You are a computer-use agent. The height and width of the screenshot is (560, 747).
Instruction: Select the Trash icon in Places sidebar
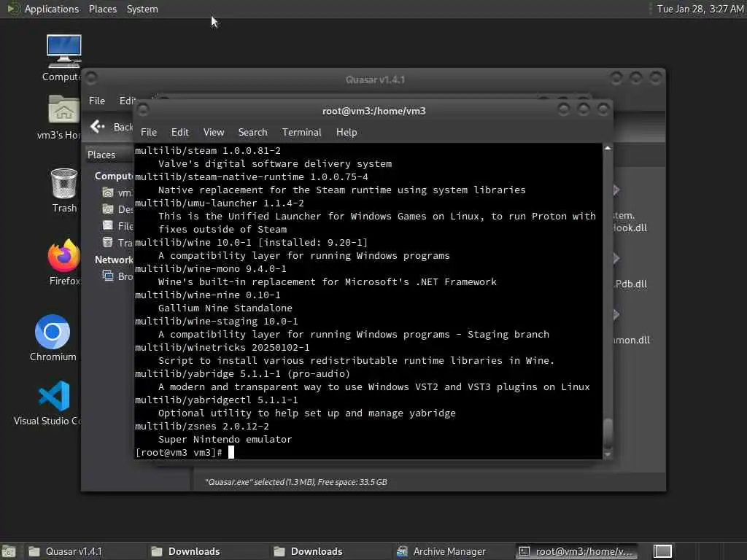[x=108, y=242]
